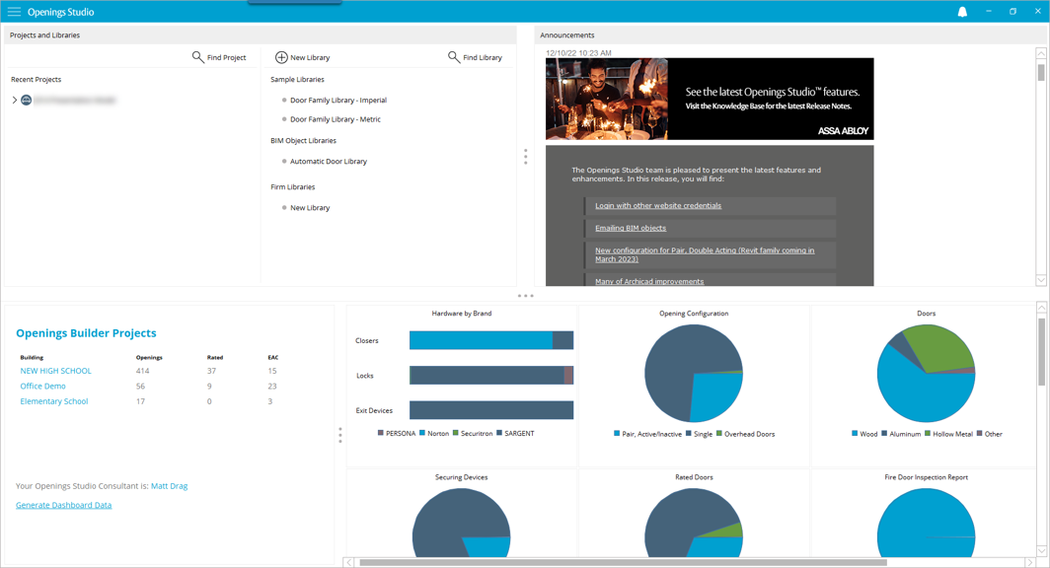
Task: Open 'Many of Archicad improvements' link
Action: (649, 282)
